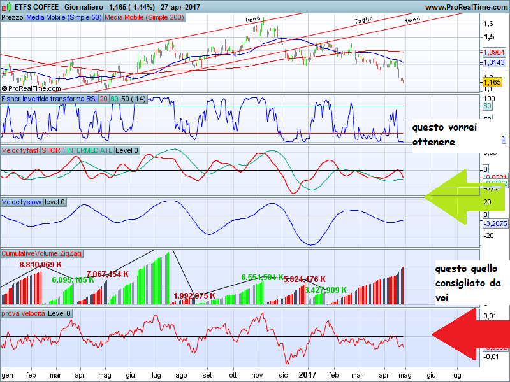Image resolution: width=510 pixels, height=382 pixels.
Task: Open the Velocityslow indicator label
Action: (x=22, y=202)
